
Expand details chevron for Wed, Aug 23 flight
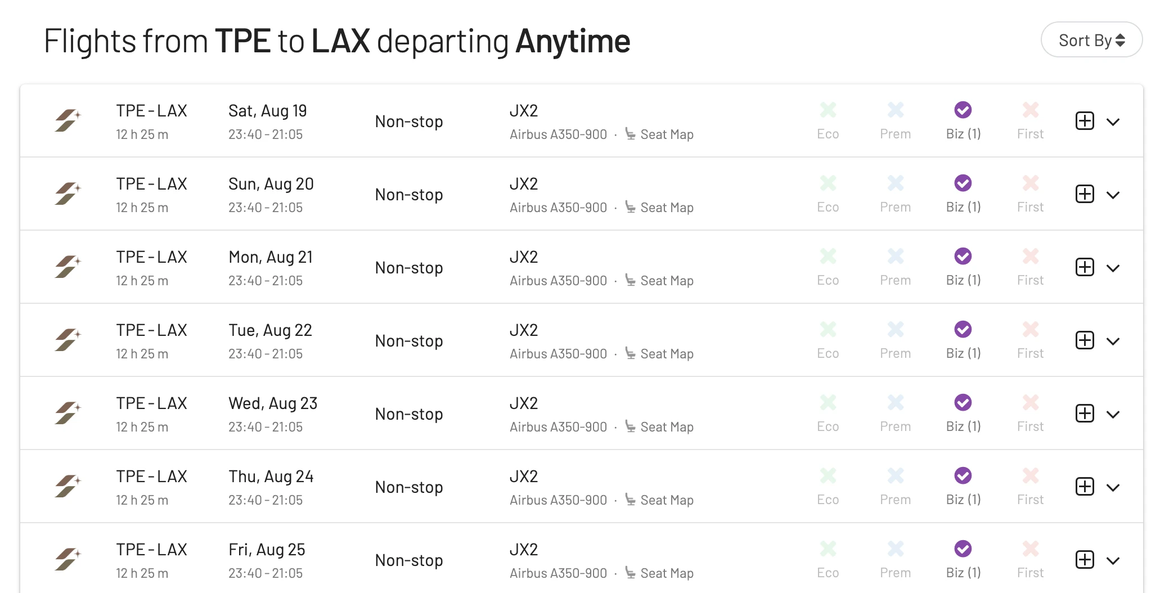tap(1113, 415)
